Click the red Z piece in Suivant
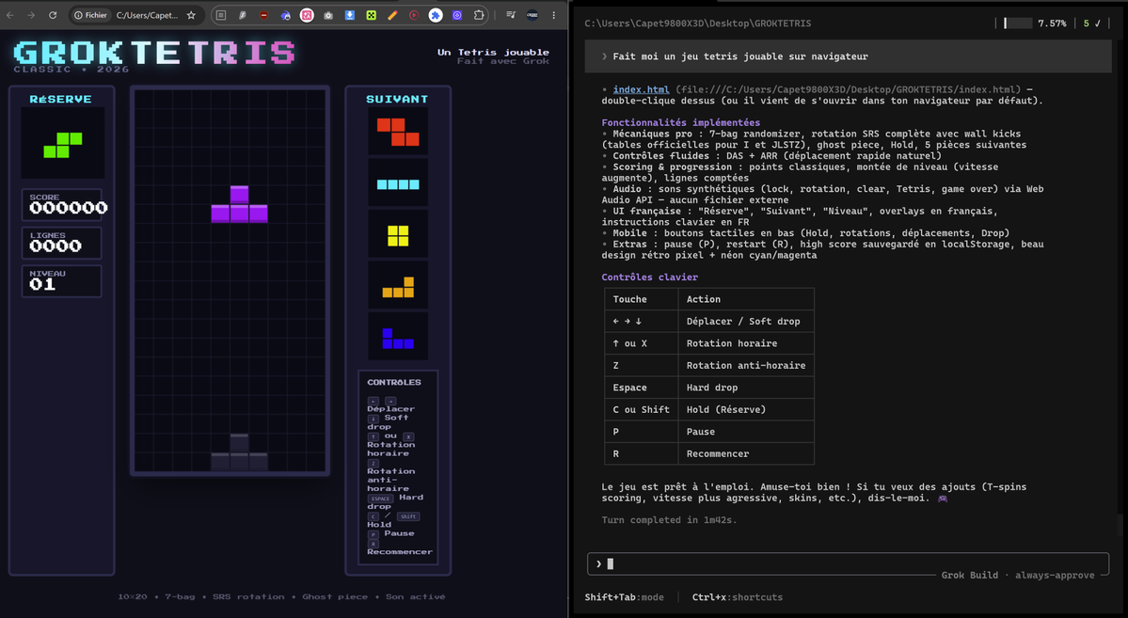1128x618 pixels. point(398,133)
